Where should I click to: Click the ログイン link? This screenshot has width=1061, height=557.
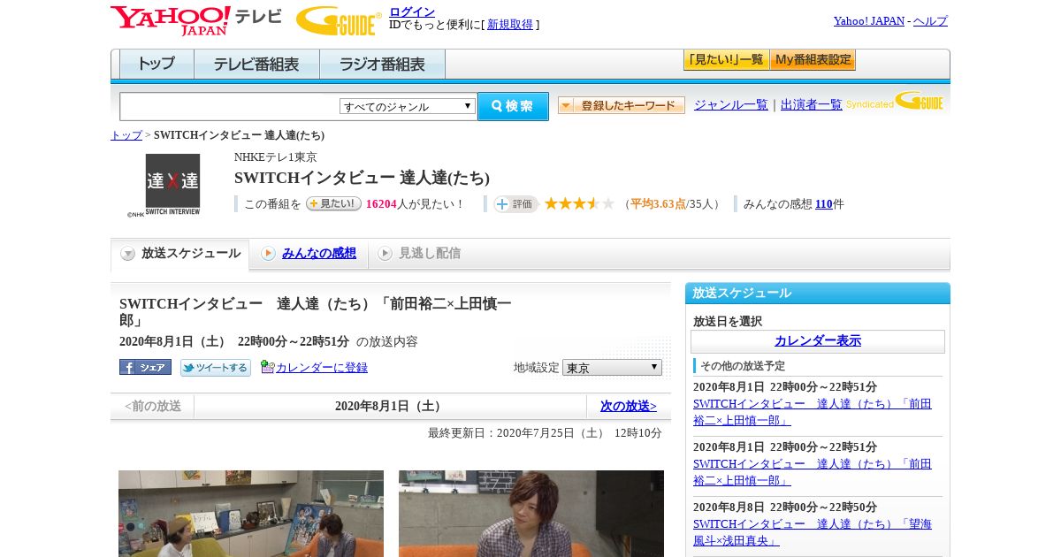[x=412, y=11]
